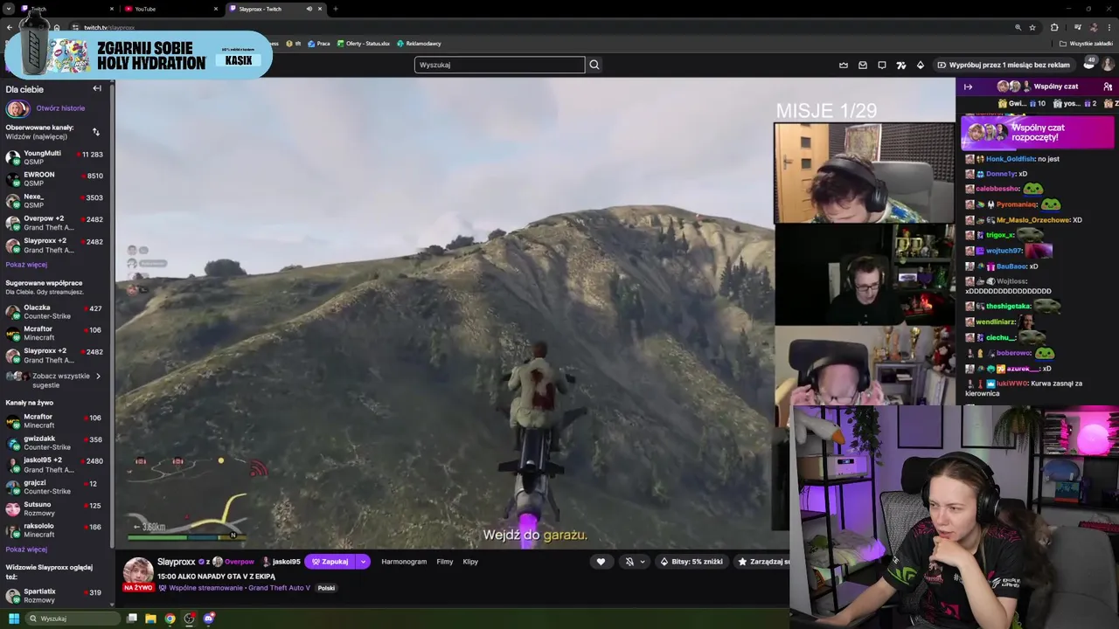The image size is (1119, 629).
Task: Open the browser extensions puzzle icon
Action: 1054,27
